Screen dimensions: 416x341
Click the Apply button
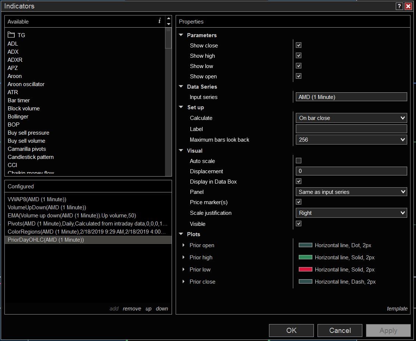pos(388,330)
